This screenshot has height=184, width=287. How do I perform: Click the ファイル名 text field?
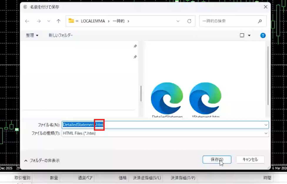(165, 125)
